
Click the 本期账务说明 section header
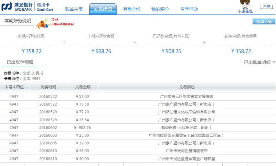(18, 21)
